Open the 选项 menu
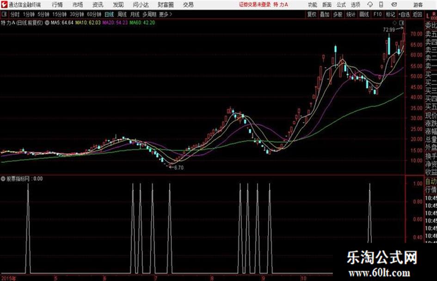437x281 pixels. pyautogui.click(x=356, y=5)
